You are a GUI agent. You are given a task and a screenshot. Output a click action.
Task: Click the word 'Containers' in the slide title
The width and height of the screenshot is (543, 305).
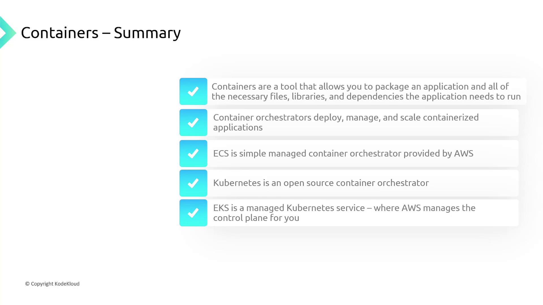(x=60, y=33)
